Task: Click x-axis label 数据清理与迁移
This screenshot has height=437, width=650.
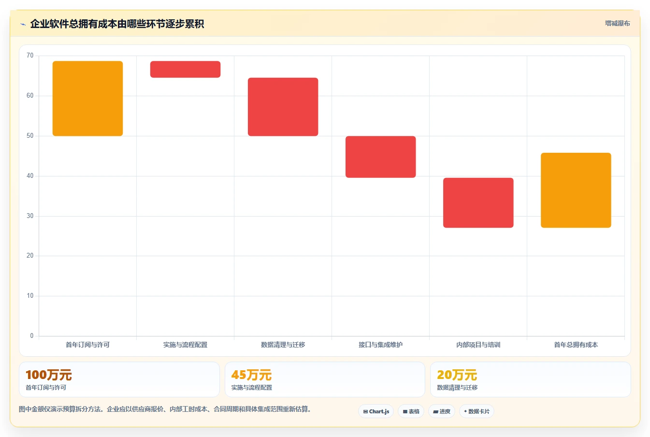Action: pos(283,345)
